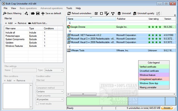Screen dimensions: 178x111
Task: Click the add filter sparkle-plus toolbar icon
Action: [26, 13]
